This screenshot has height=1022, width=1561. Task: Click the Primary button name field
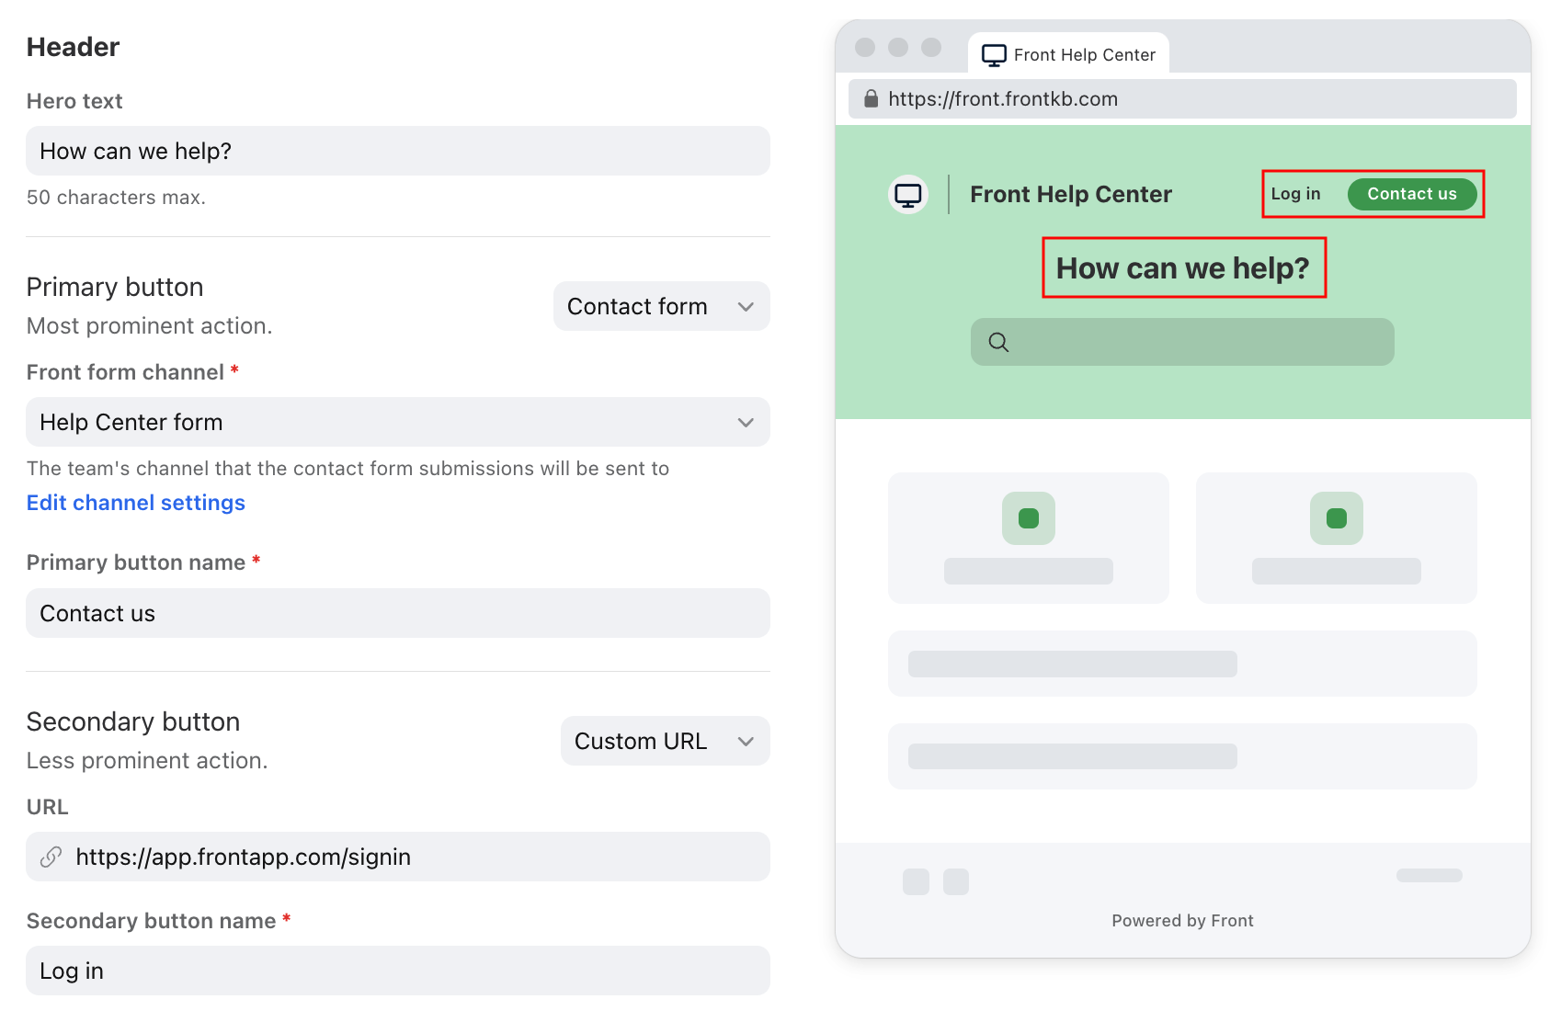pyautogui.click(x=398, y=613)
